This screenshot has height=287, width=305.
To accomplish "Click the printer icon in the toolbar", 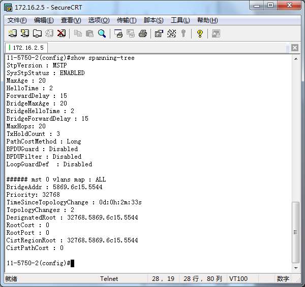I will [143, 33].
